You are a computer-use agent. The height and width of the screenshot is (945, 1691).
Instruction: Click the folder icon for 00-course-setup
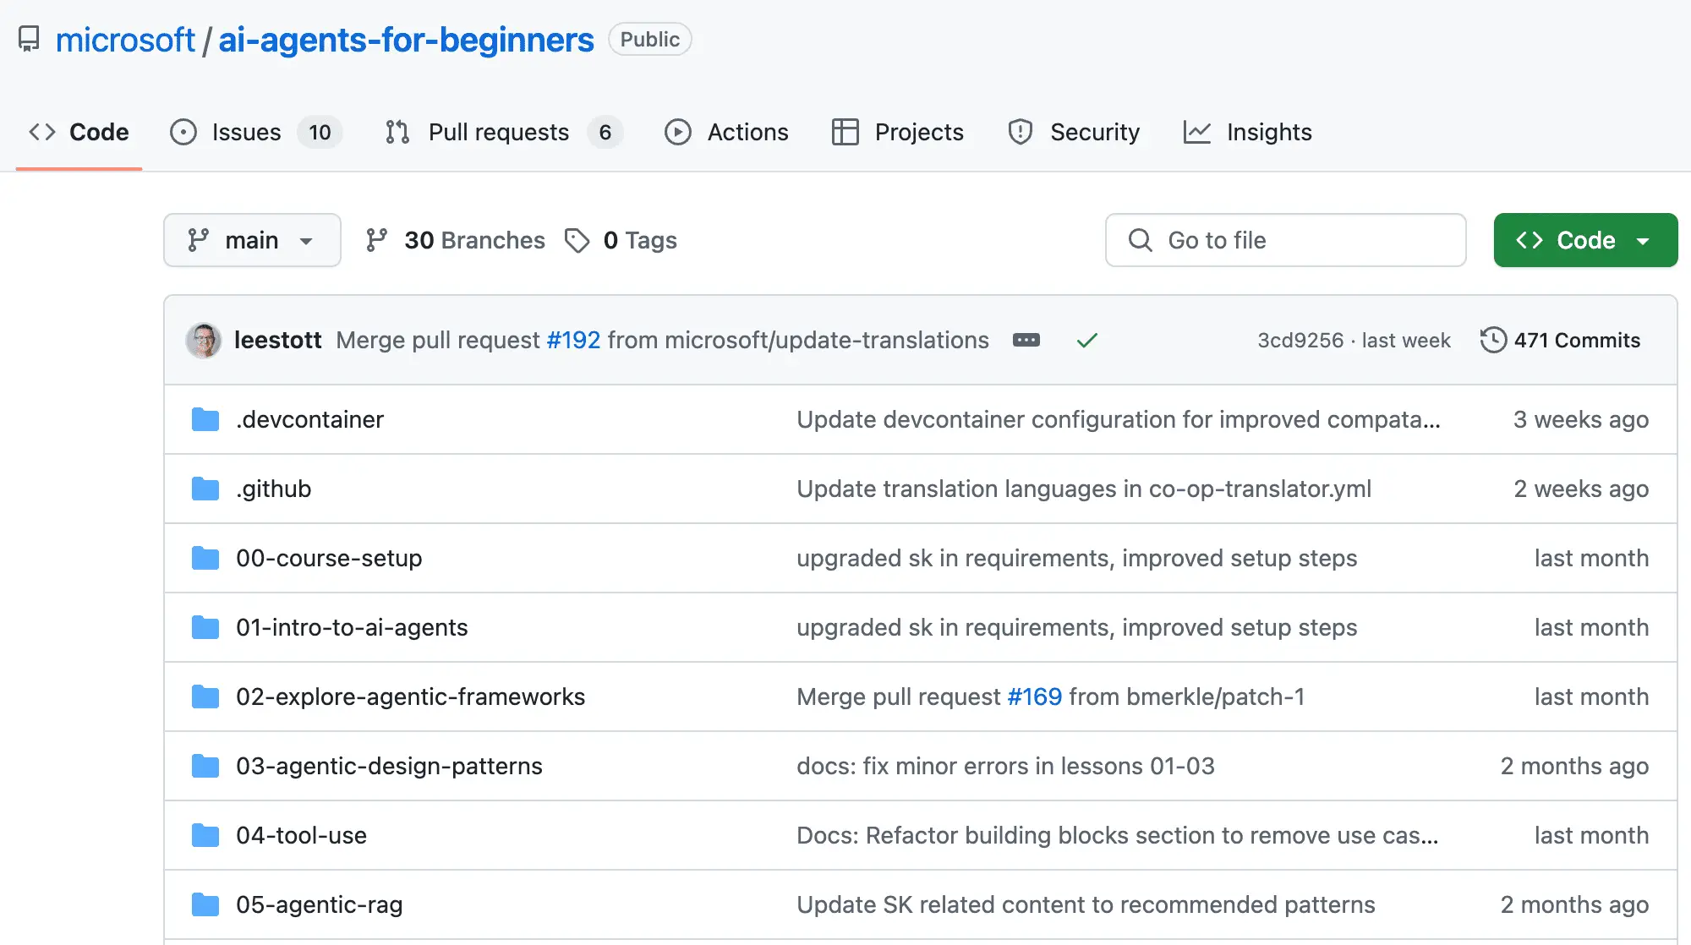click(205, 558)
